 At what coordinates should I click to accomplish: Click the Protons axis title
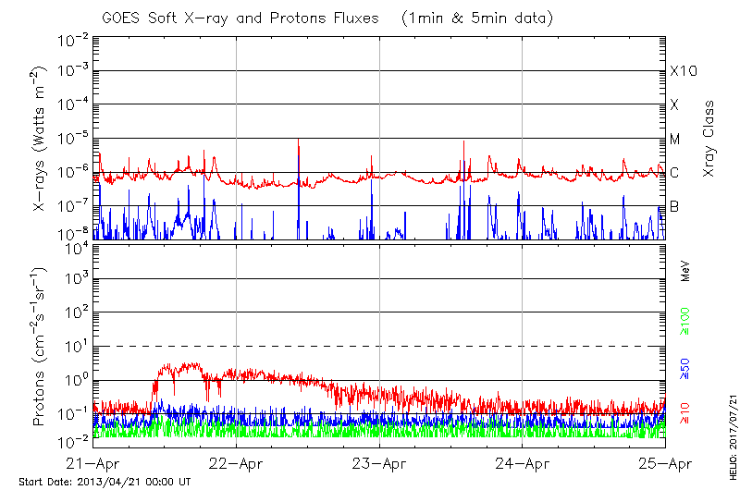click(39, 346)
